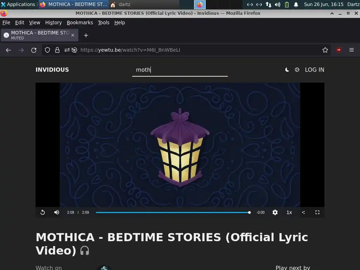Viewport: 360px width, 270px height.
Task: Open the Applications menu in the panel
Action: coord(19,4)
